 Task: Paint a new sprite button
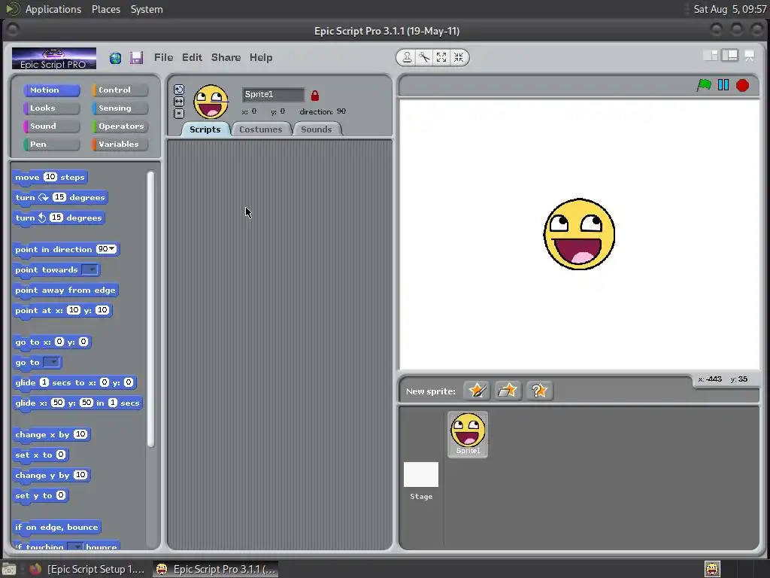point(477,391)
